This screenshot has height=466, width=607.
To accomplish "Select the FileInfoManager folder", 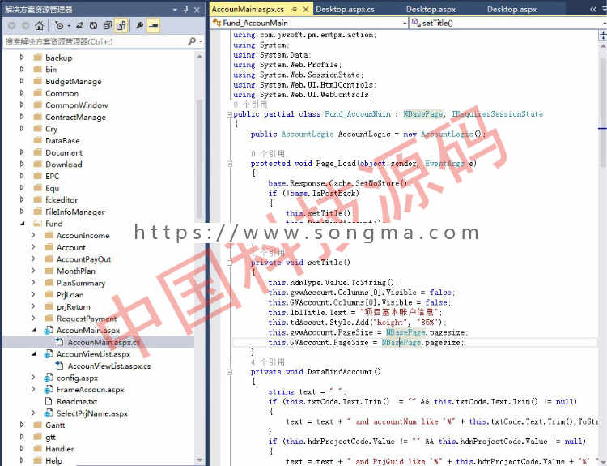I will click(74, 212).
